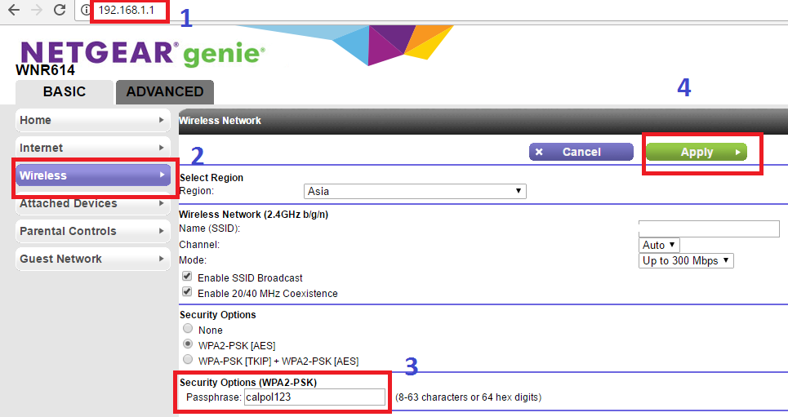Click the Wireless Network (2.4GHz b/g/n) heading
This screenshot has width=788, height=417.
click(254, 215)
